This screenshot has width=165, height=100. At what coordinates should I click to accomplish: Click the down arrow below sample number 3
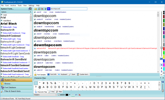(x=161, y=75)
